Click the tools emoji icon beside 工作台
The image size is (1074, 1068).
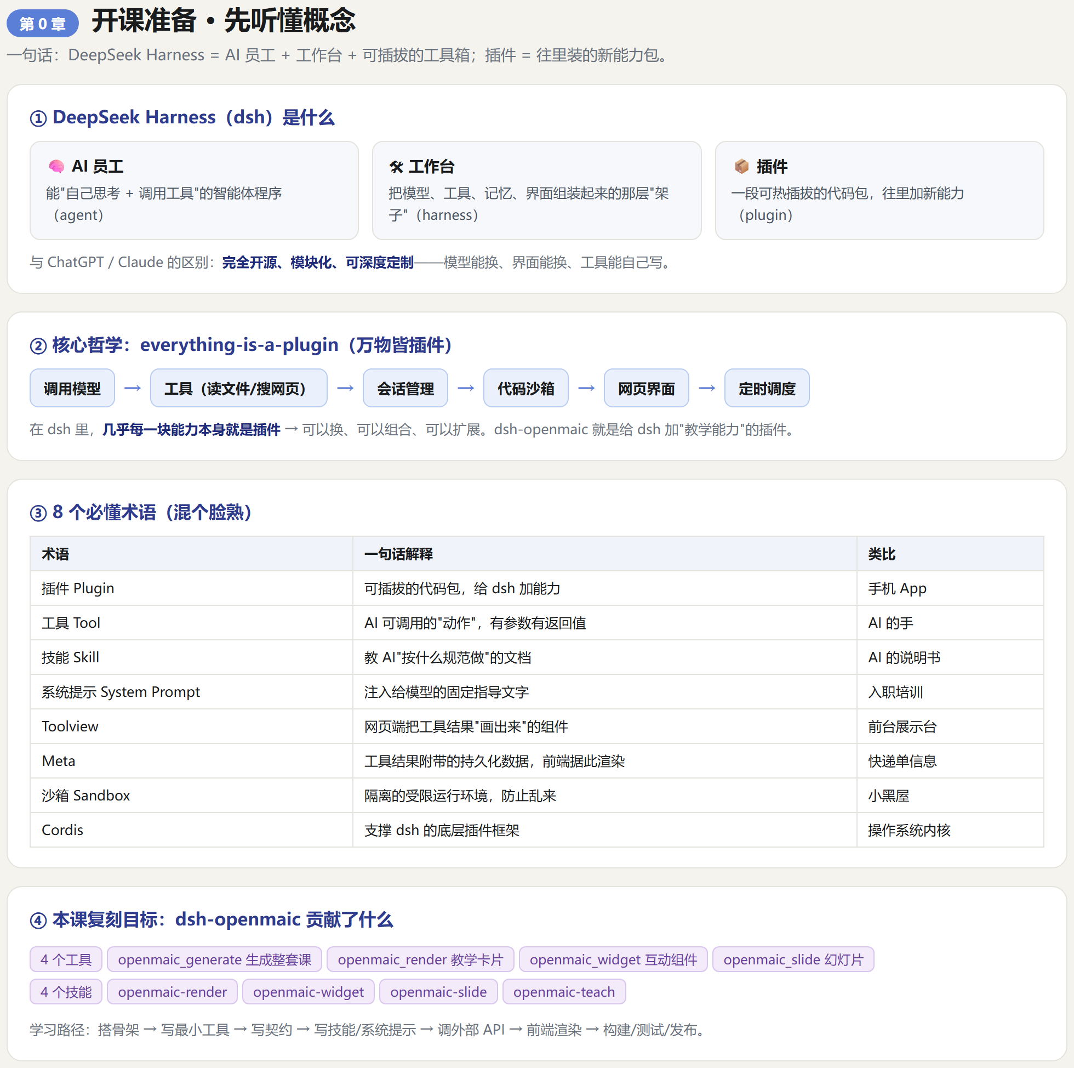[x=396, y=166]
